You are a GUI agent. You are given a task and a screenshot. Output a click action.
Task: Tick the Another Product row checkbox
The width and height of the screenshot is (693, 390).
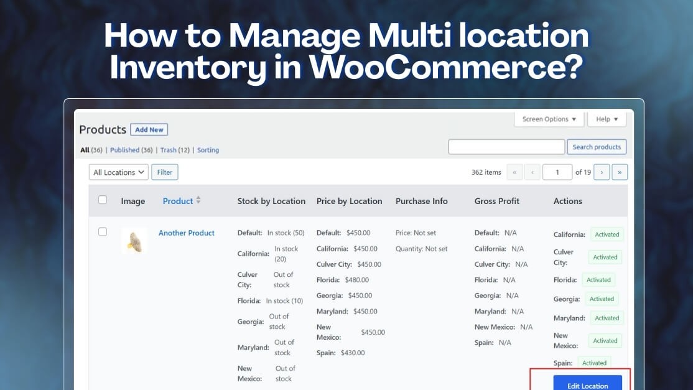tap(103, 231)
